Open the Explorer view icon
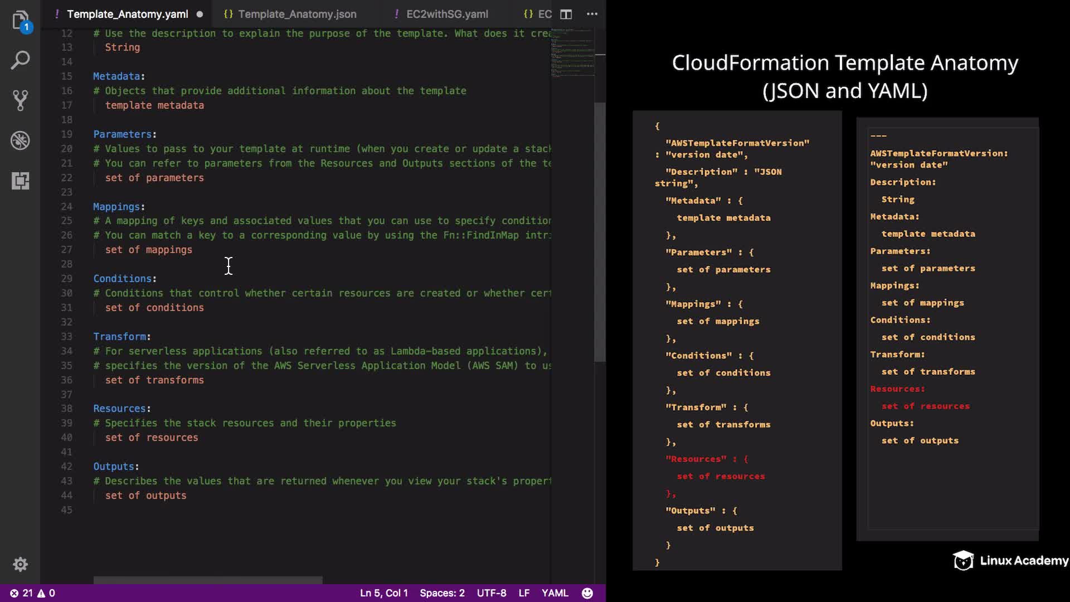Image resolution: width=1070 pixels, height=602 pixels. [20, 20]
